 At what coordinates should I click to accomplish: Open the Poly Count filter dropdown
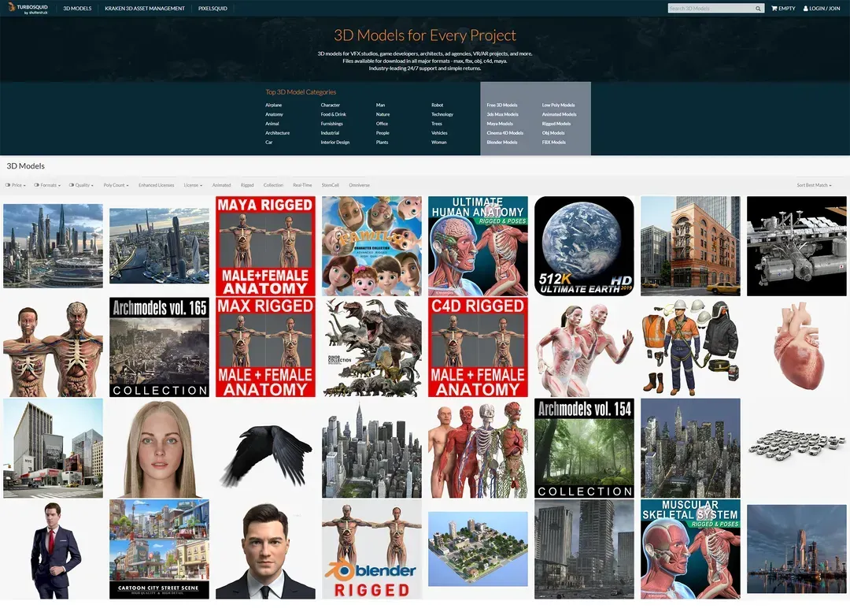(115, 185)
